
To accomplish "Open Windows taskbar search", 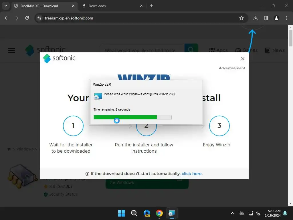I will coord(134,213).
